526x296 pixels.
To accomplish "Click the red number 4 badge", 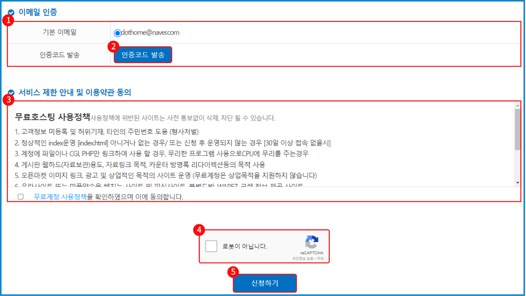I will pyautogui.click(x=199, y=230).
